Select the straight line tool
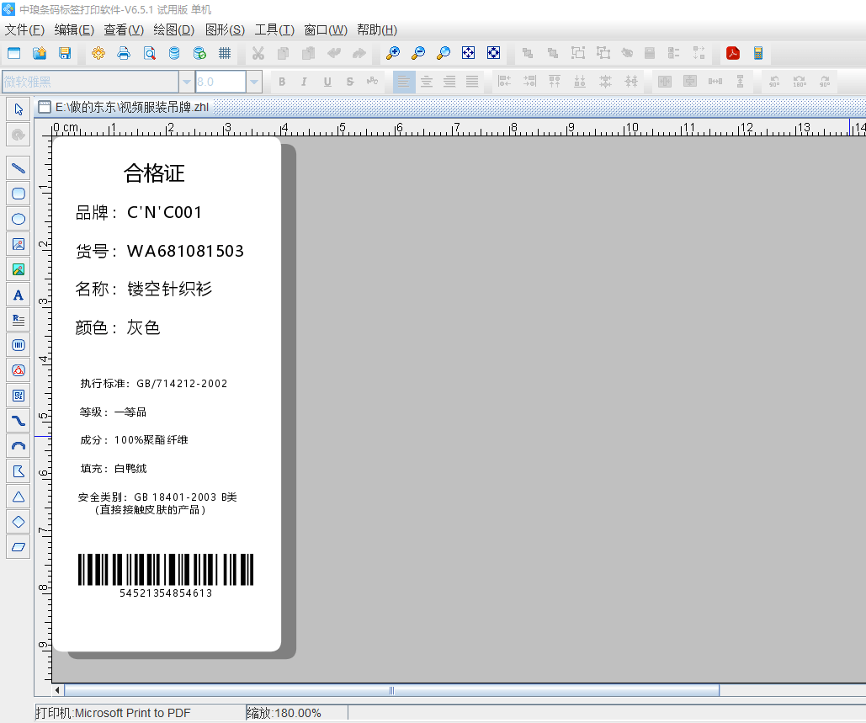This screenshot has height=723, width=866. [19, 168]
